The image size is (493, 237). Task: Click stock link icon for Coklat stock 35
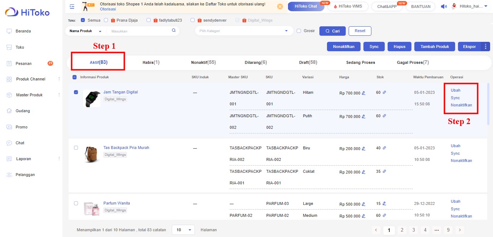pyautogui.click(x=384, y=171)
